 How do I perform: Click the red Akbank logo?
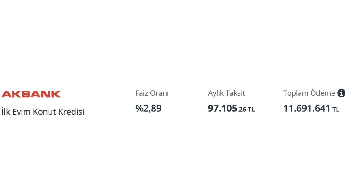31,94
